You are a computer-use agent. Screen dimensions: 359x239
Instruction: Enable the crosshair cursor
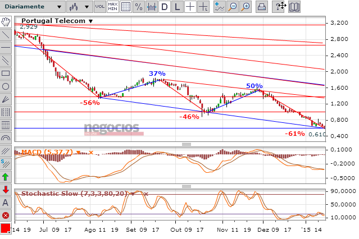tap(190, 7)
